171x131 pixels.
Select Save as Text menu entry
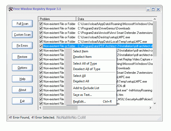(82, 95)
